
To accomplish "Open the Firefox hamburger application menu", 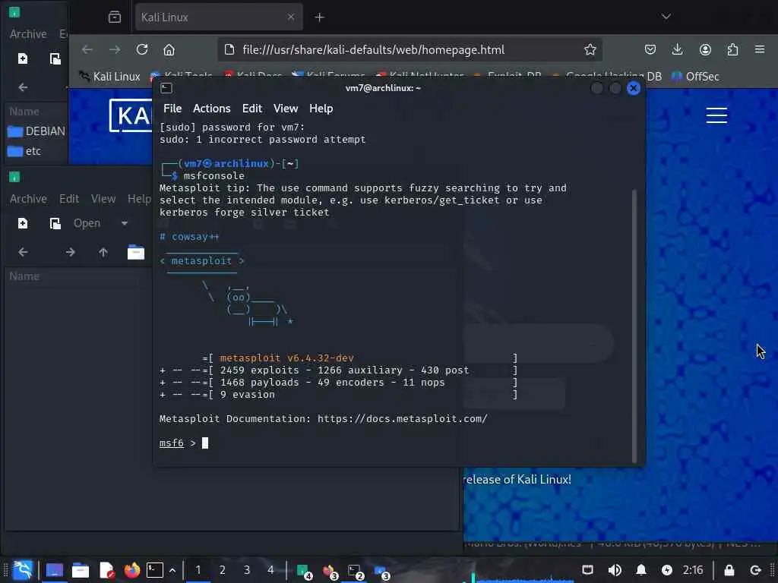I will point(760,49).
